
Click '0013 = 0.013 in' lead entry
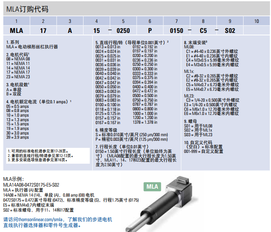108,47
